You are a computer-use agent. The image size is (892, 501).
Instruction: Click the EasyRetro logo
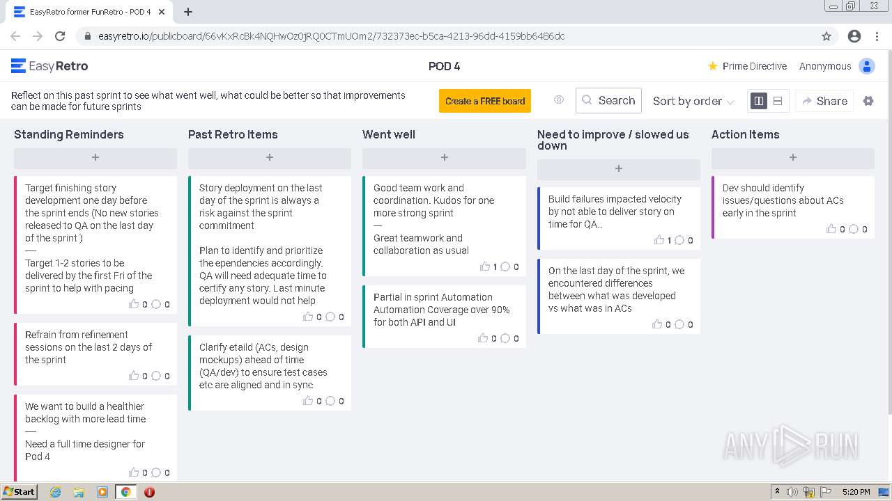pos(49,66)
